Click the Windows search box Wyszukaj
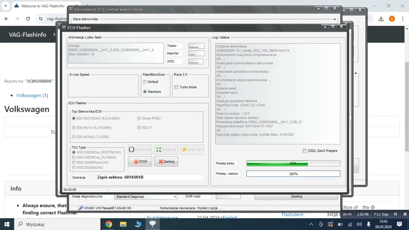The height and width of the screenshot is (230, 409). point(58,224)
